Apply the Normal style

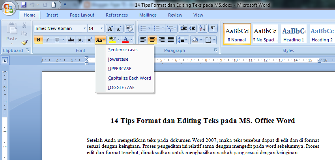tap(237, 34)
